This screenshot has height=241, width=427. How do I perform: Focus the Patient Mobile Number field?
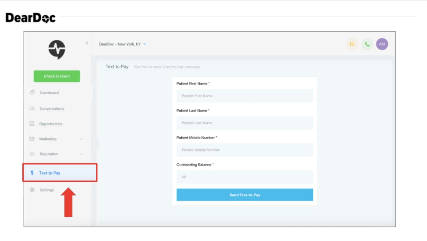coord(245,150)
